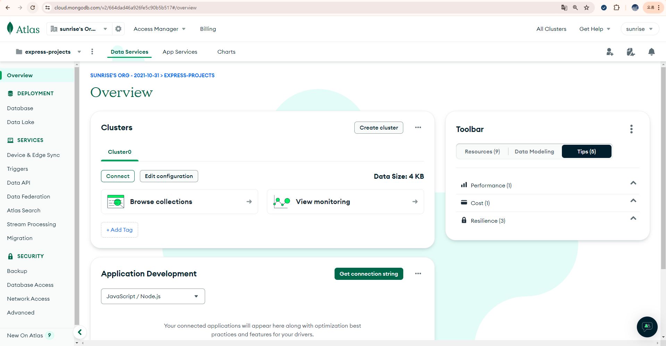Click Get connection string button
Image resolution: width=666 pixels, height=346 pixels.
[x=369, y=274]
